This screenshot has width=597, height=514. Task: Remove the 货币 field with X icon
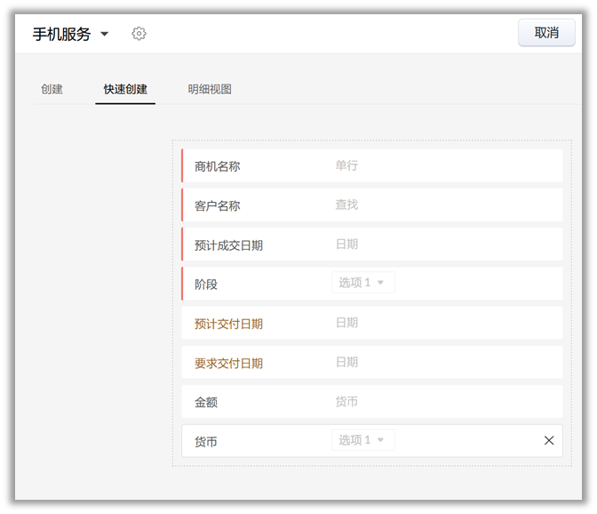[x=548, y=440]
